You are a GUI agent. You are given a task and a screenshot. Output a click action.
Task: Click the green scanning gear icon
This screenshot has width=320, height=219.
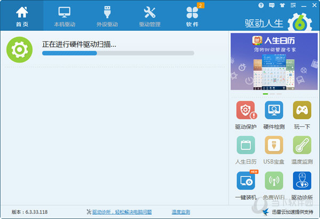[x=19, y=50]
